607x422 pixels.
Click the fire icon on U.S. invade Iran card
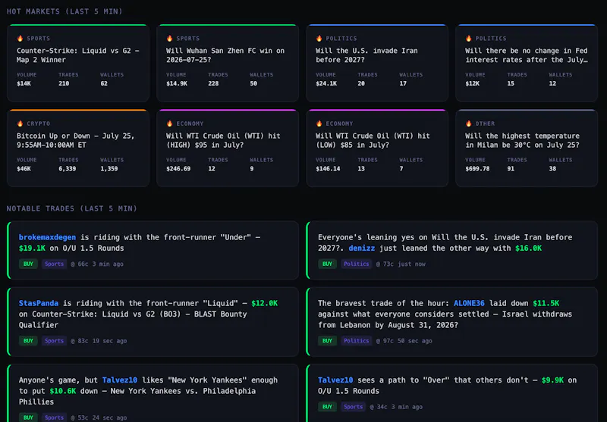pos(319,38)
